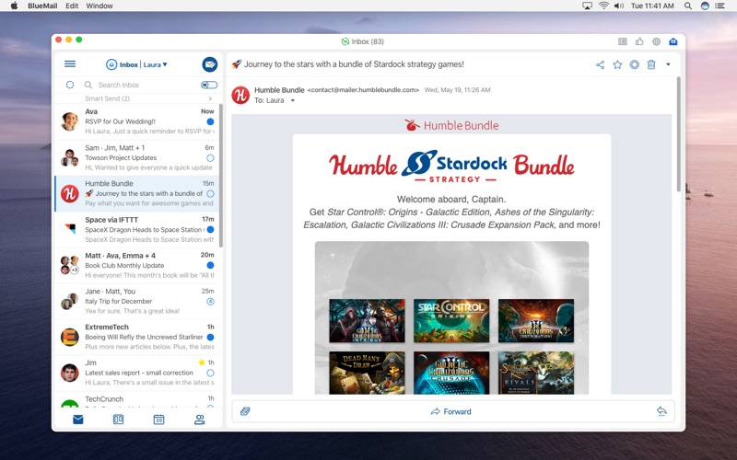Screen dimensions: 737x460
Task: Click the thumbs up icon in title bar
Action: coord(639,41)
